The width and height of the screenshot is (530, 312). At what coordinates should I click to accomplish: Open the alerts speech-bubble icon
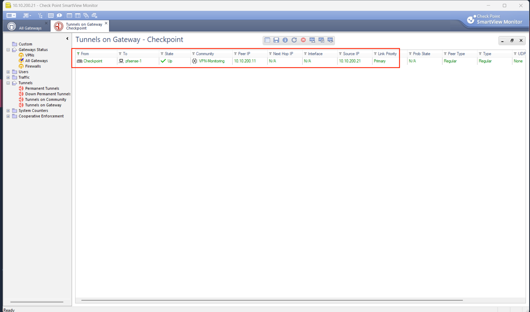pyautogui.click(x=59, y=16)
